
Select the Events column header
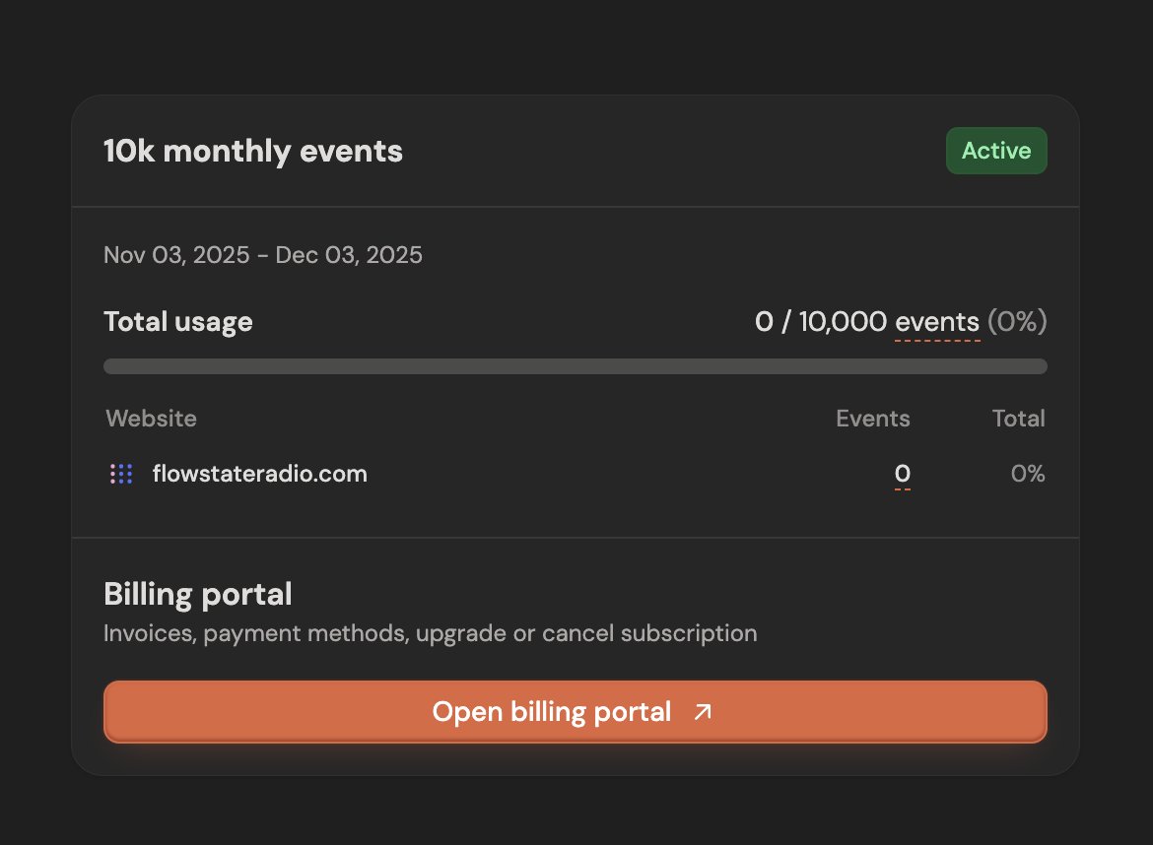[873, 419]
